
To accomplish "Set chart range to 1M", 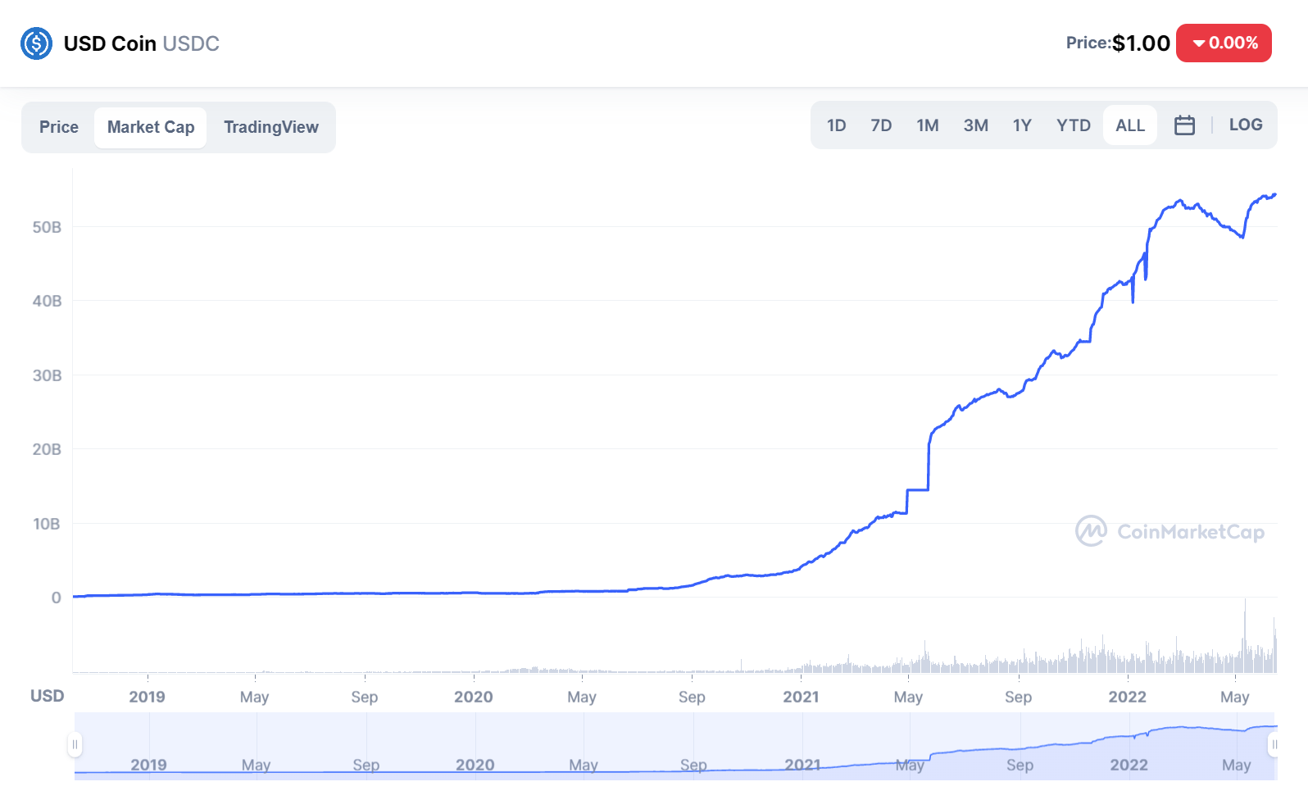I will 928,125.
